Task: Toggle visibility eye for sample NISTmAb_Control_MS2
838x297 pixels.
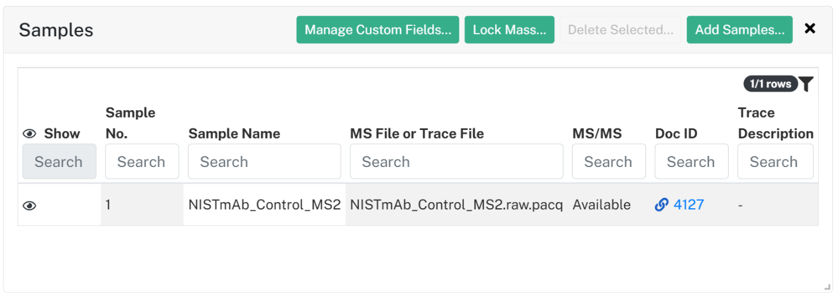Action: (x=30, y=206)
